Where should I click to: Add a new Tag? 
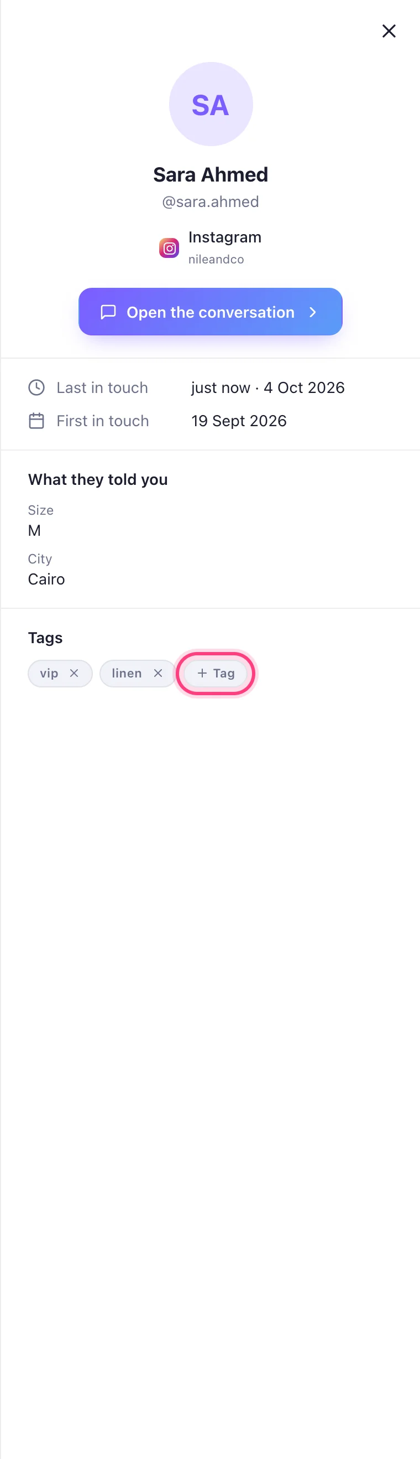pyautogui.click(x=216, y=673)
